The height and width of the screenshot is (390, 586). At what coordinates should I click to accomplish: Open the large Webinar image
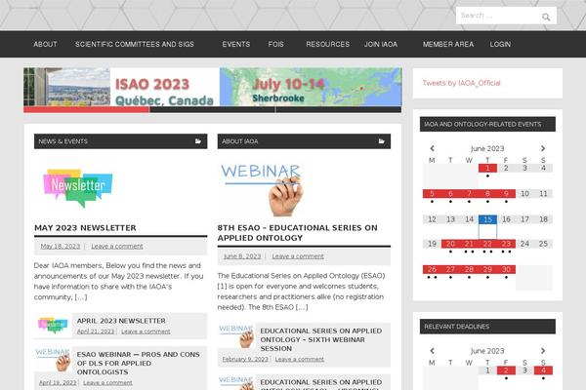pos(262,189)
